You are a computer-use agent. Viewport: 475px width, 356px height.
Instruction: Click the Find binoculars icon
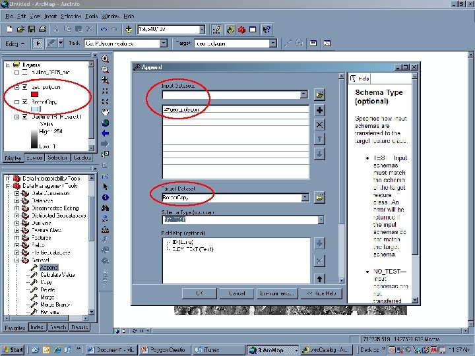coord(105,208)
